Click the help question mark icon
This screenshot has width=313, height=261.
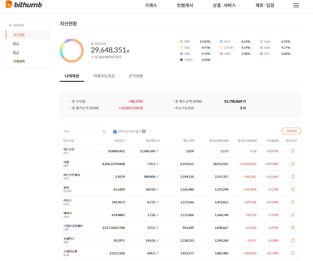pyautogui.click(x=144, y=131)
